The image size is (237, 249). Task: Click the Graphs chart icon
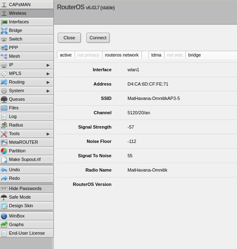click(4, 224)
